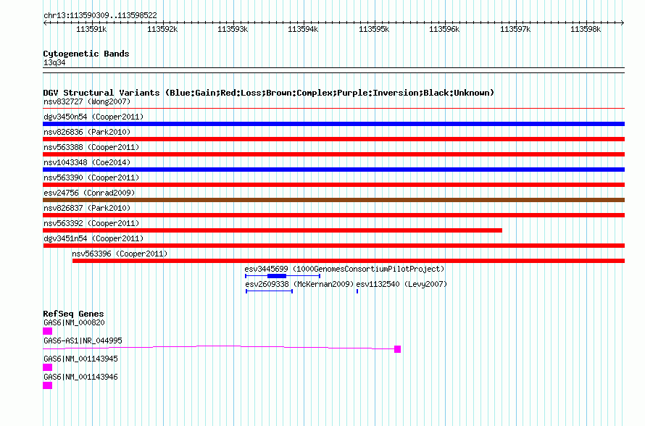Open gene GAS6-AS1|NR_044995 label
Screen dimensions: 645x426
(83, 341)
